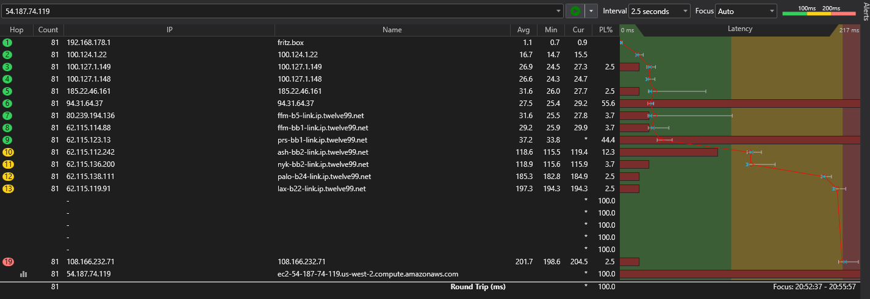870x299 pixels.
Task: Select the green hop 7 icon
Action: coord(7,116)
